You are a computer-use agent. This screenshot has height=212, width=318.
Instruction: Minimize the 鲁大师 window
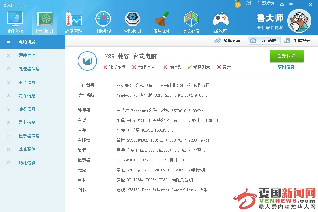pyautogui.click(x=301, y=5)
